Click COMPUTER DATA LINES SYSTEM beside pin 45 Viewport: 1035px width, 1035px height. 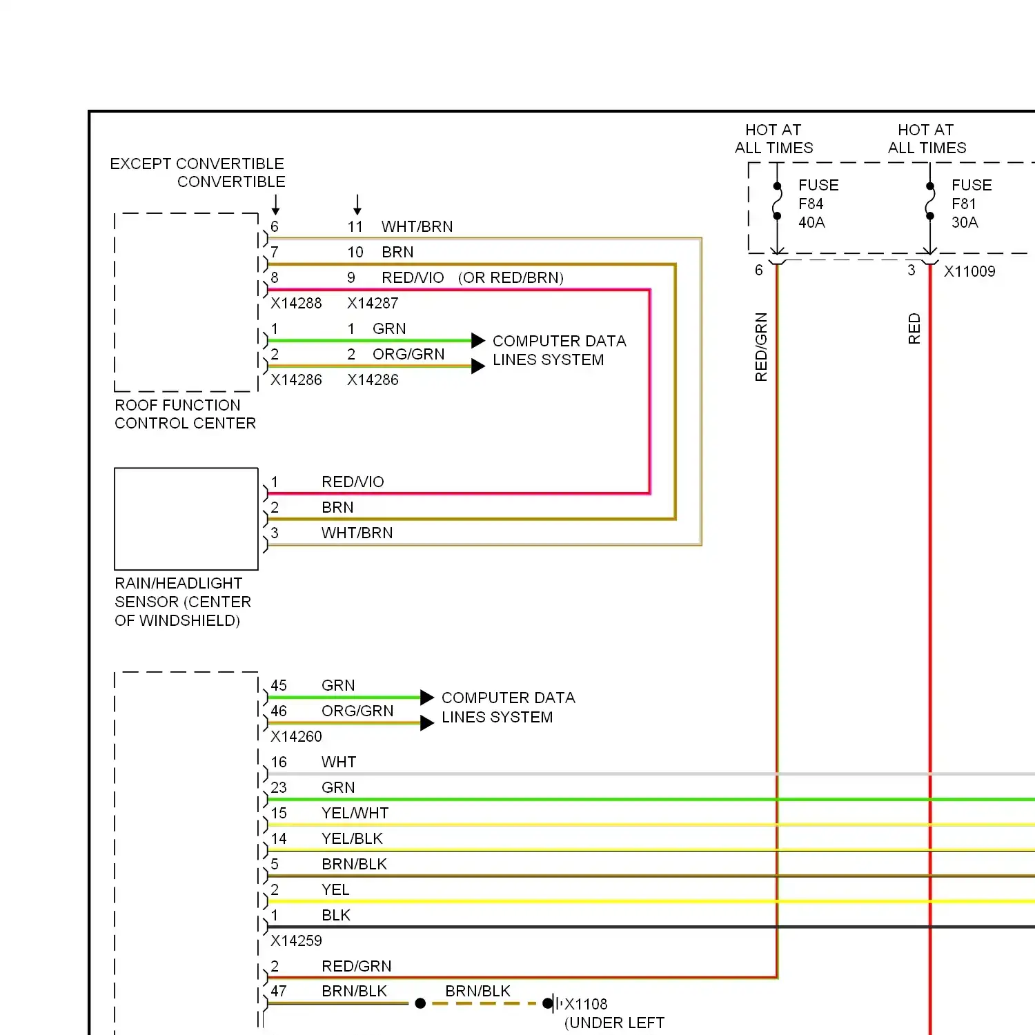[x=508, y=707]
